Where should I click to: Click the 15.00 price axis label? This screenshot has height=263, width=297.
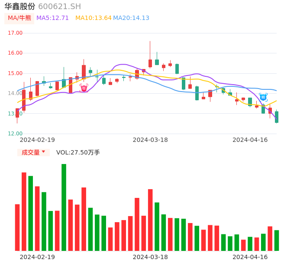(x=15, y=73)
